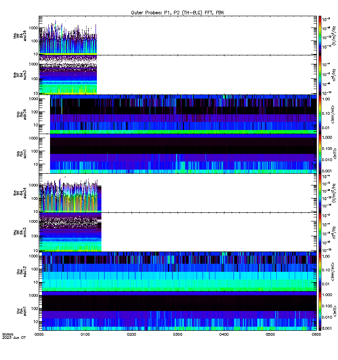Select the 'thc fff 64 eac34' panel label
Viewport: 338px width, 360px height.
20,193
